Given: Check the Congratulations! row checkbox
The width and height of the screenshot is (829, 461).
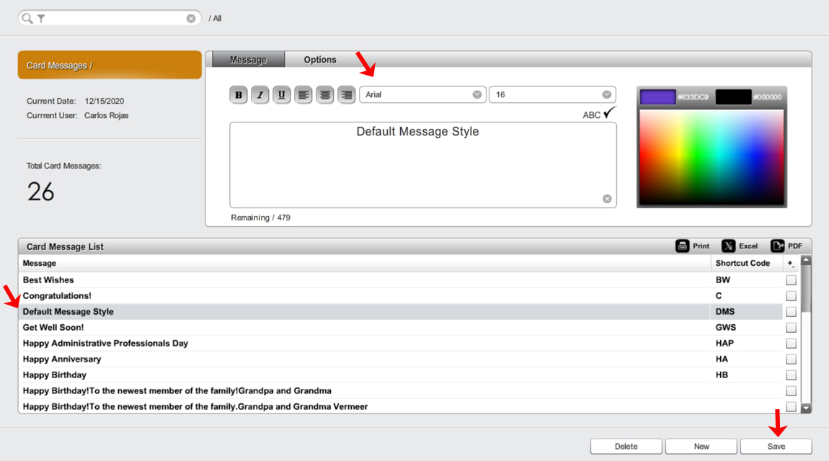Looking at the screenshot, I should 791,296.
